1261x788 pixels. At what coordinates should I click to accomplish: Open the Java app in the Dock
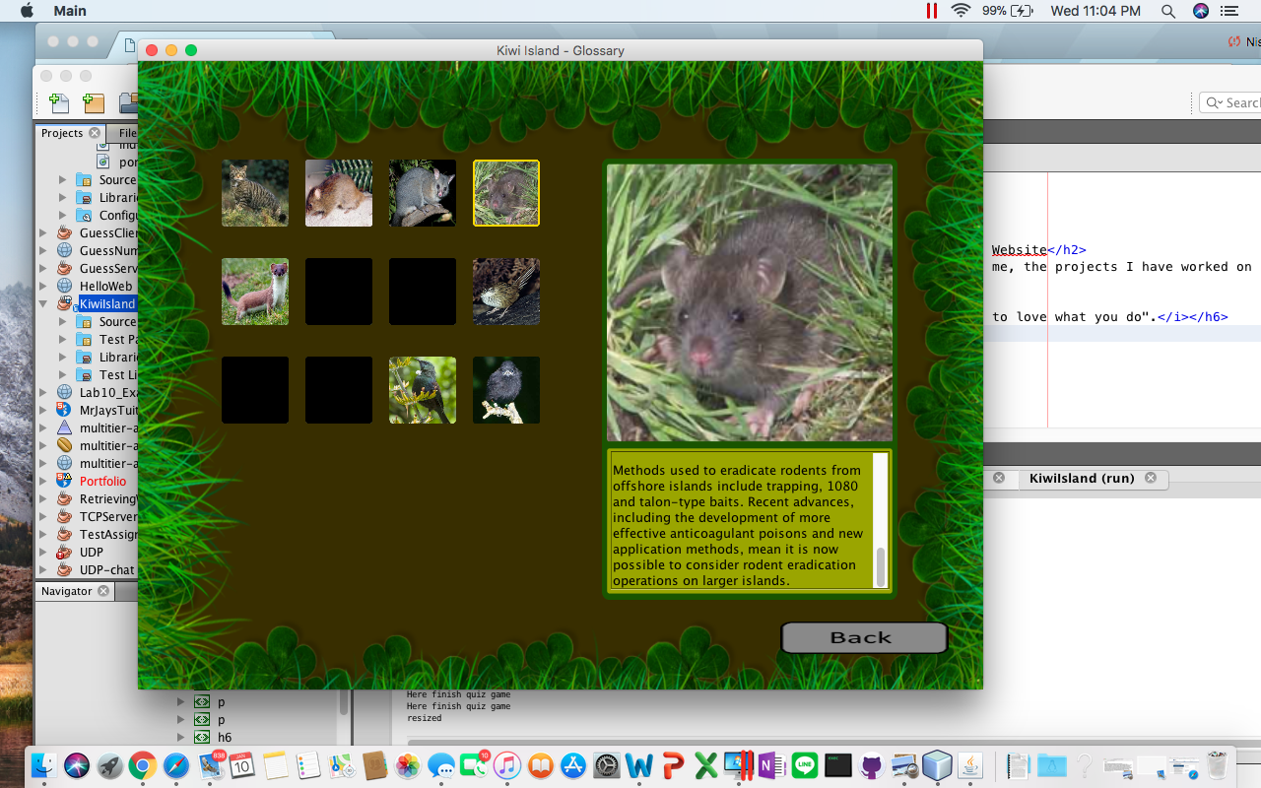click(x=970, y=765)
